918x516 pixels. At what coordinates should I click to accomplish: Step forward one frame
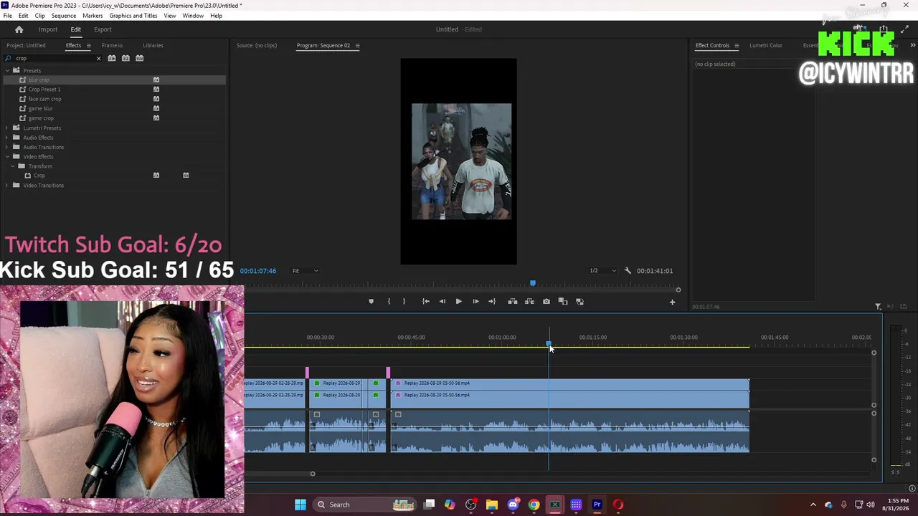pyautogui.click(x=475, y=302)
